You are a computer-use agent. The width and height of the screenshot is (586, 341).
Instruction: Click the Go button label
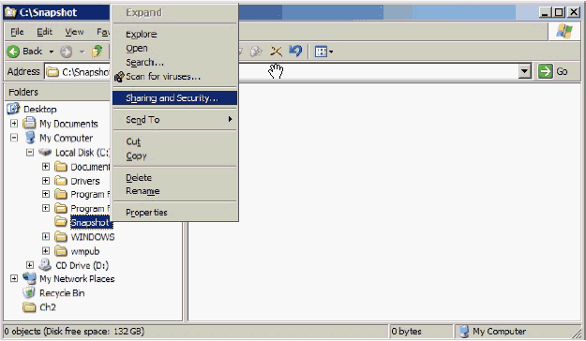click(x=562, y=71)
